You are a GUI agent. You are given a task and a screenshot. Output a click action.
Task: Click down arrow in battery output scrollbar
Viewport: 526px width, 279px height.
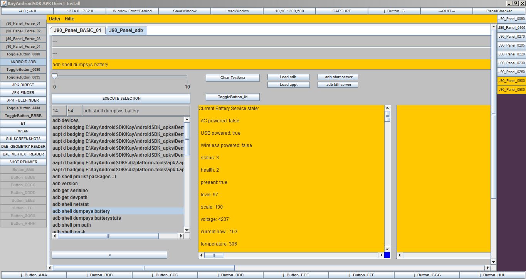387,249
